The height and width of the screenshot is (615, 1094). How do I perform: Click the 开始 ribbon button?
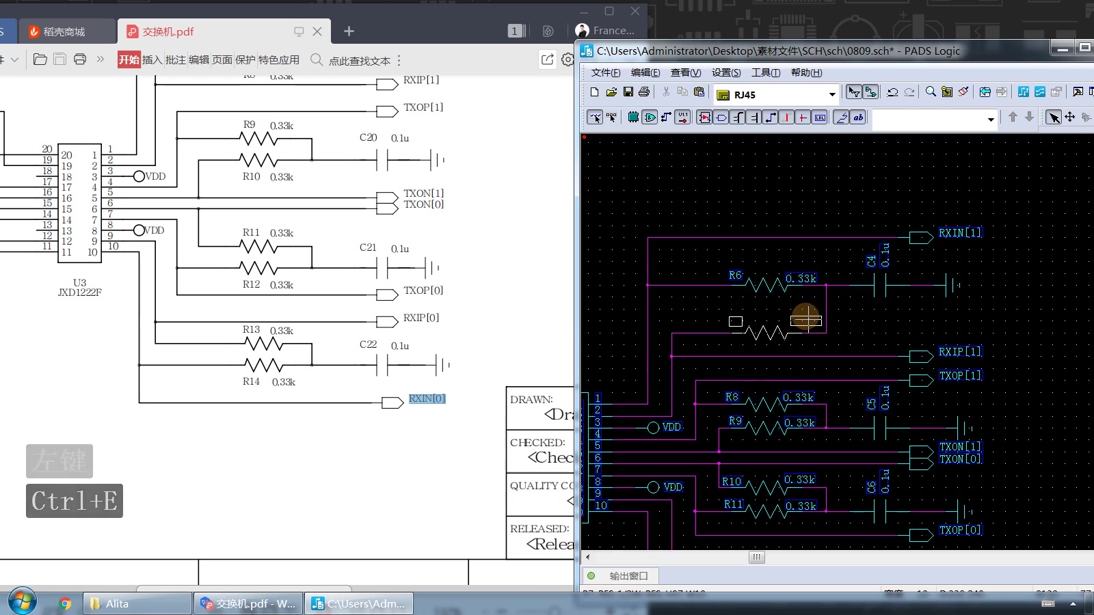(129, 59)
